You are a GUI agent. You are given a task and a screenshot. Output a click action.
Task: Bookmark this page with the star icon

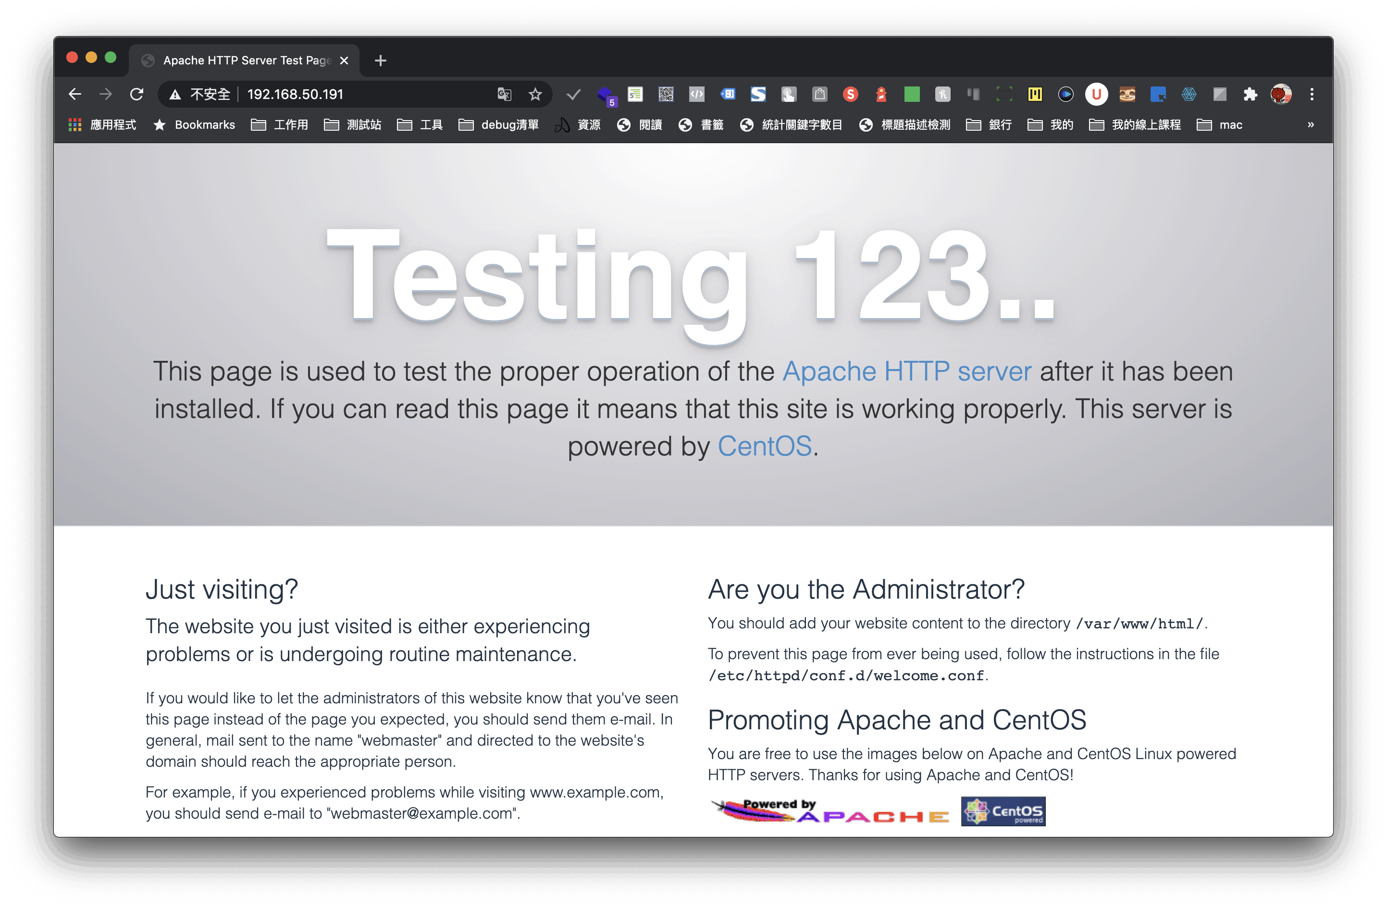[x=535, y=94]
